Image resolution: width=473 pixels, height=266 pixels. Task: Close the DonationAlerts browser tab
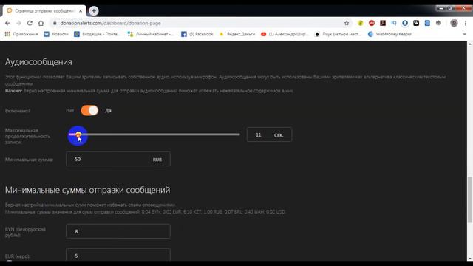tap(81, 11)
